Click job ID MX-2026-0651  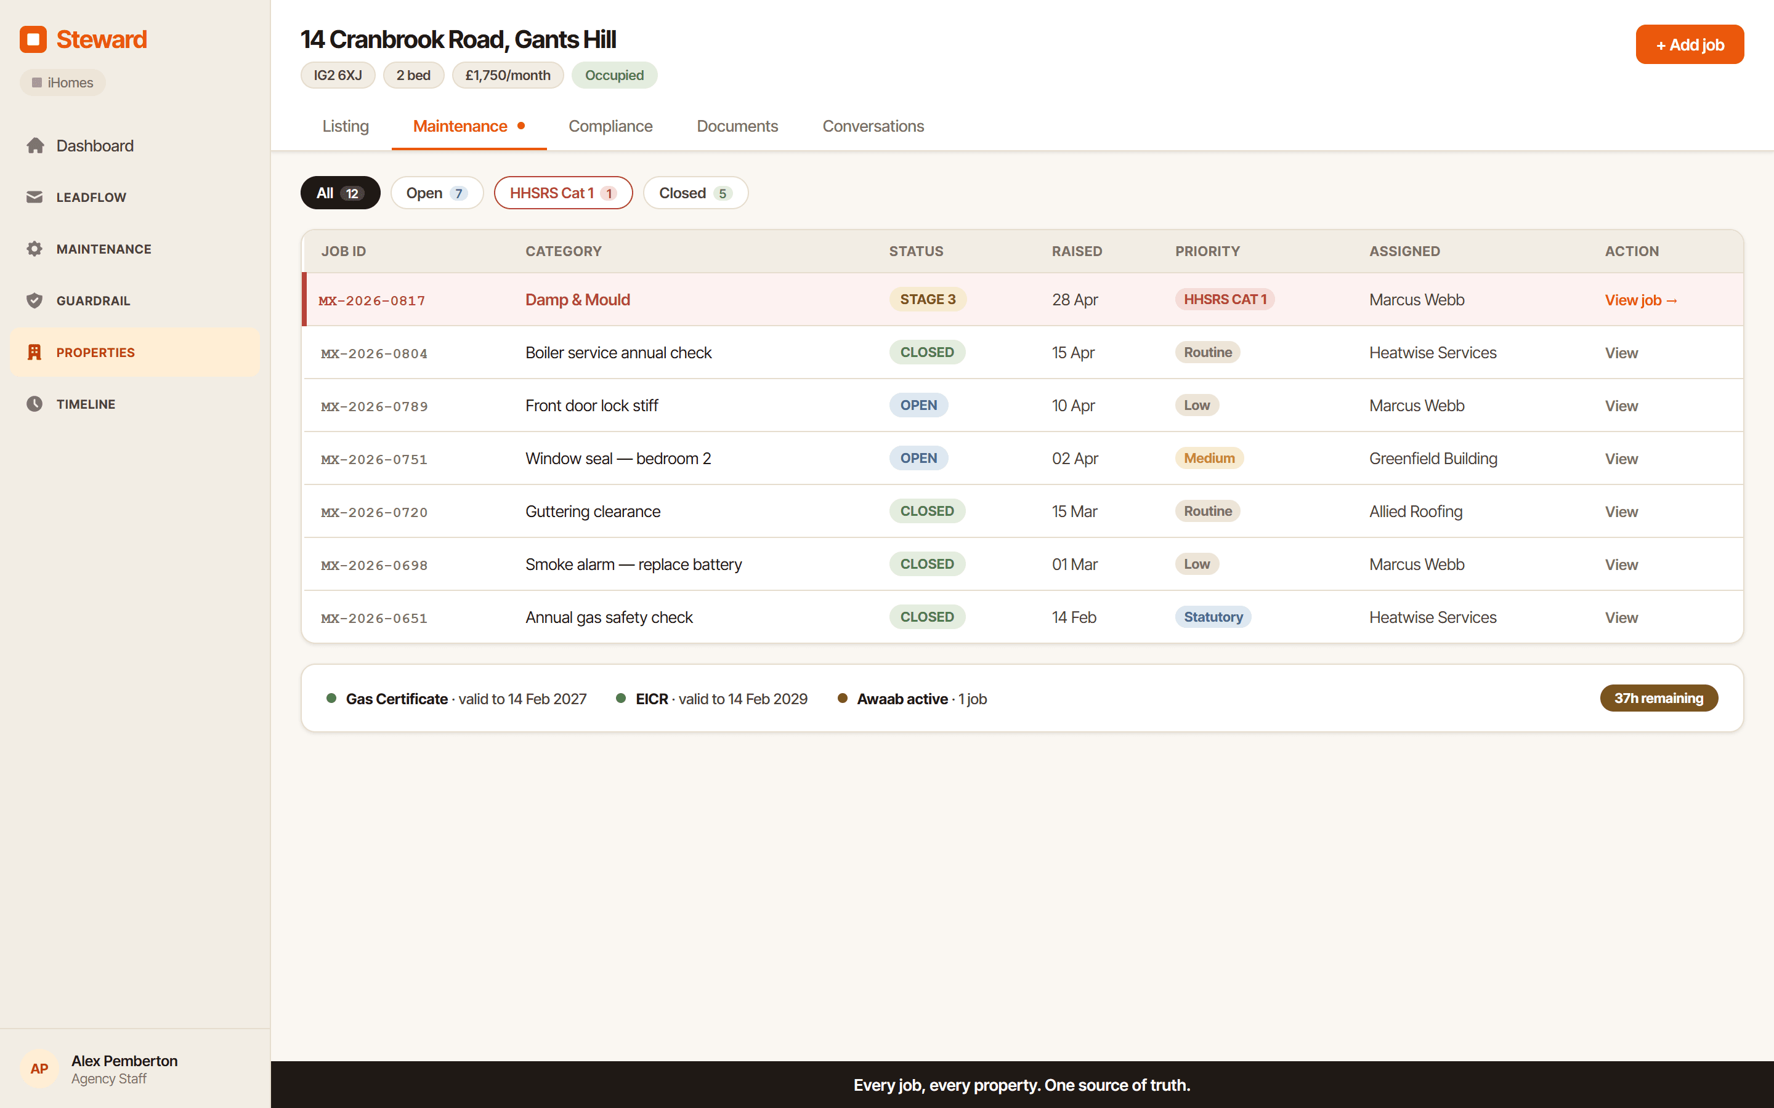point(374,618)
